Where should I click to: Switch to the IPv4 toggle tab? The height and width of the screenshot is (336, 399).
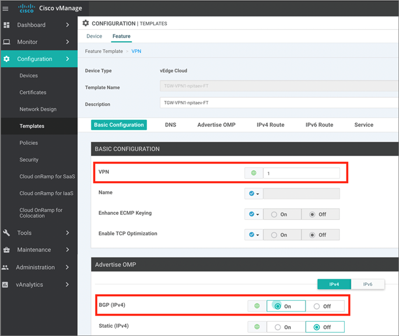[334, 284]
